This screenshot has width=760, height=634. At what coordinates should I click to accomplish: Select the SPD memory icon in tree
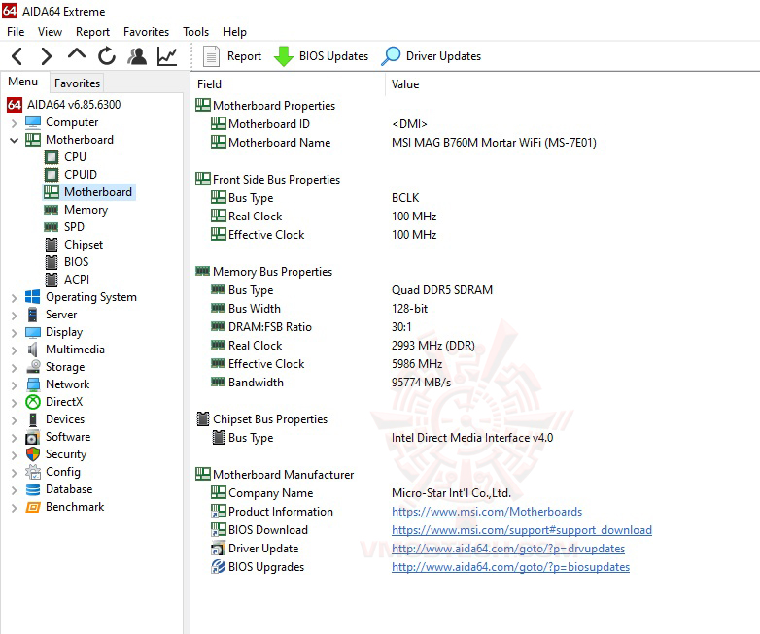click(x=52, y=227)
